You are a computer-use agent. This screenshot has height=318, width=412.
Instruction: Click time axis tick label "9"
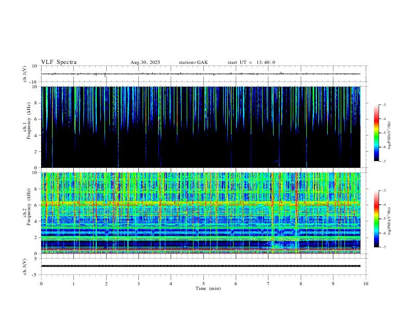click(x=333, y=284)
